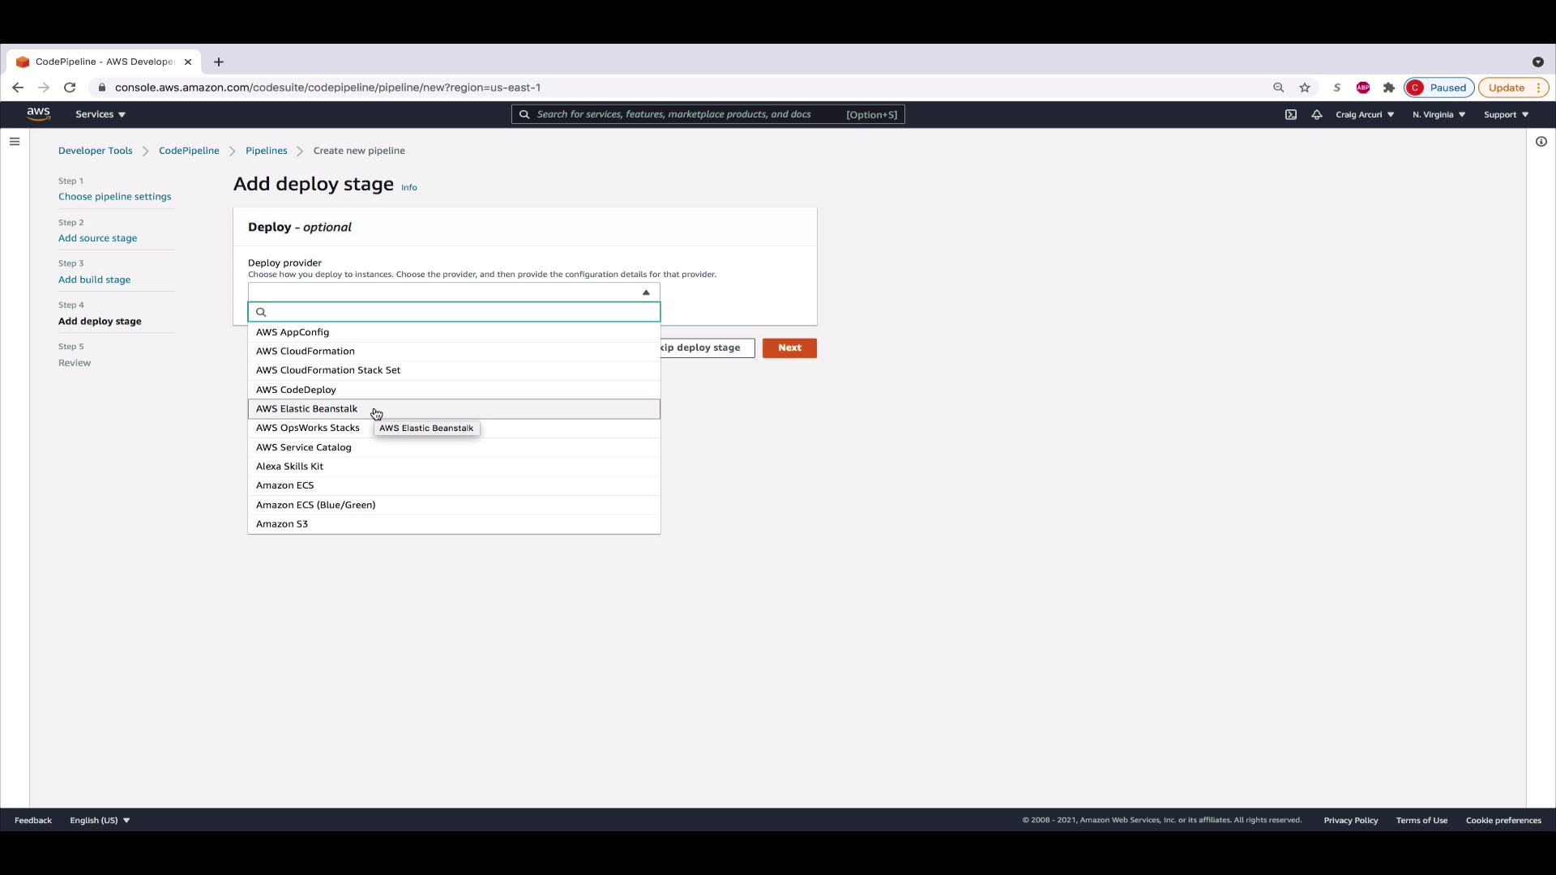
Task: Pick AWS CodeDeploy provider option
Action: coord(296,390)
